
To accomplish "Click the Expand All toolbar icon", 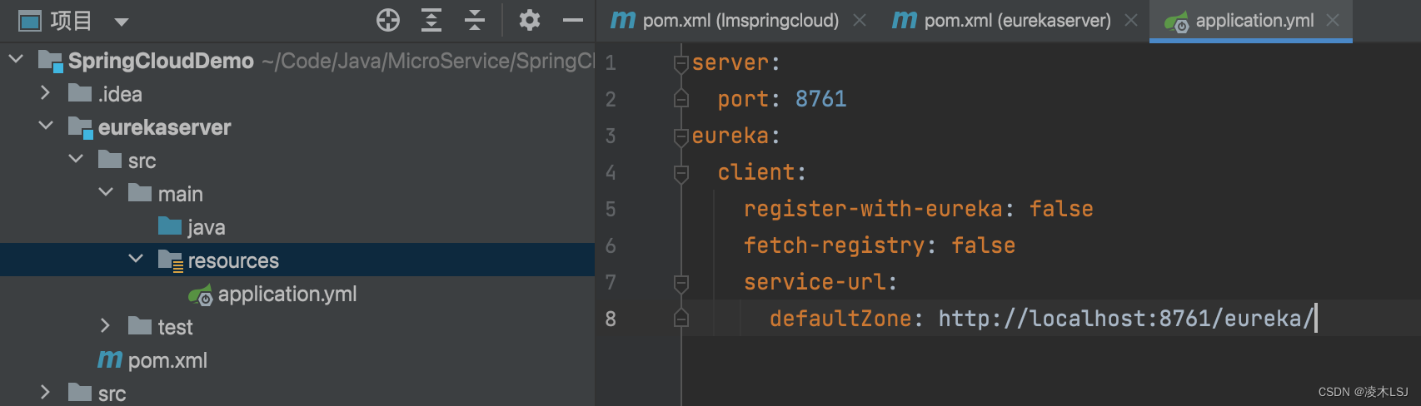I will (x=431, y=20).
